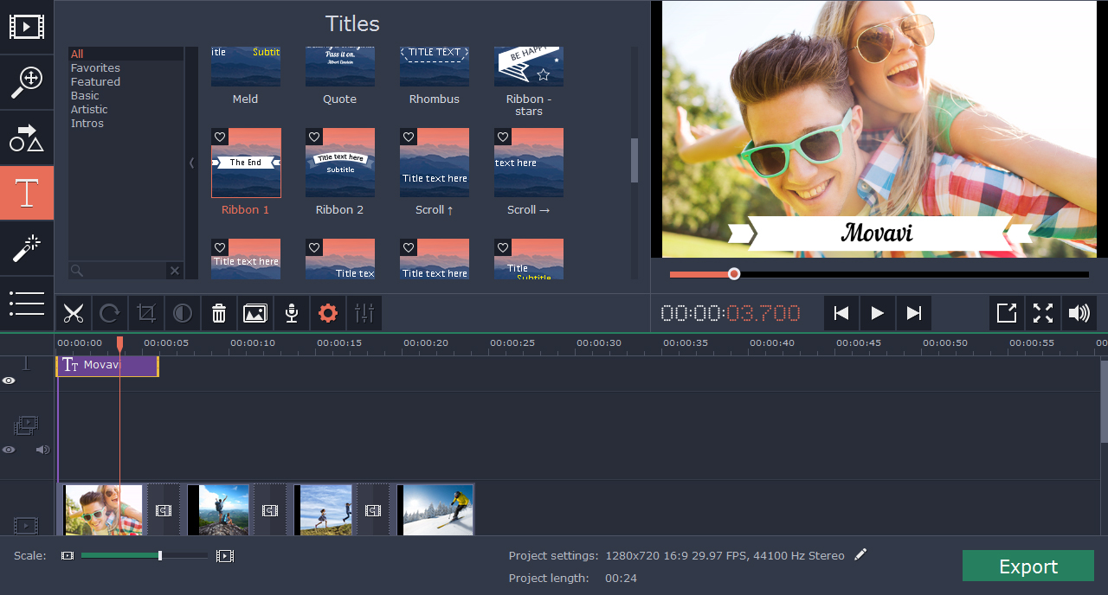Image resolution: width=1108 pixels, height=595 pixels.
Task: Split the clip with the Scissors tool
Action: 74,313
